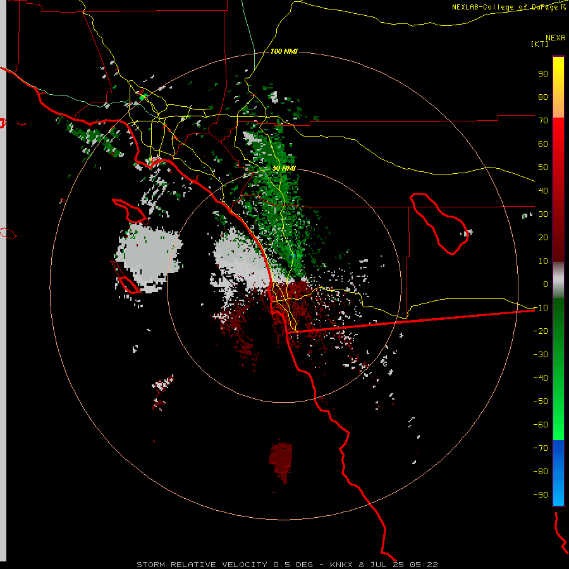Image resolution: width=569 pixels, height=569 pixels.
Task: Select the -50 value on velocity scale
Action: point(541,401)
